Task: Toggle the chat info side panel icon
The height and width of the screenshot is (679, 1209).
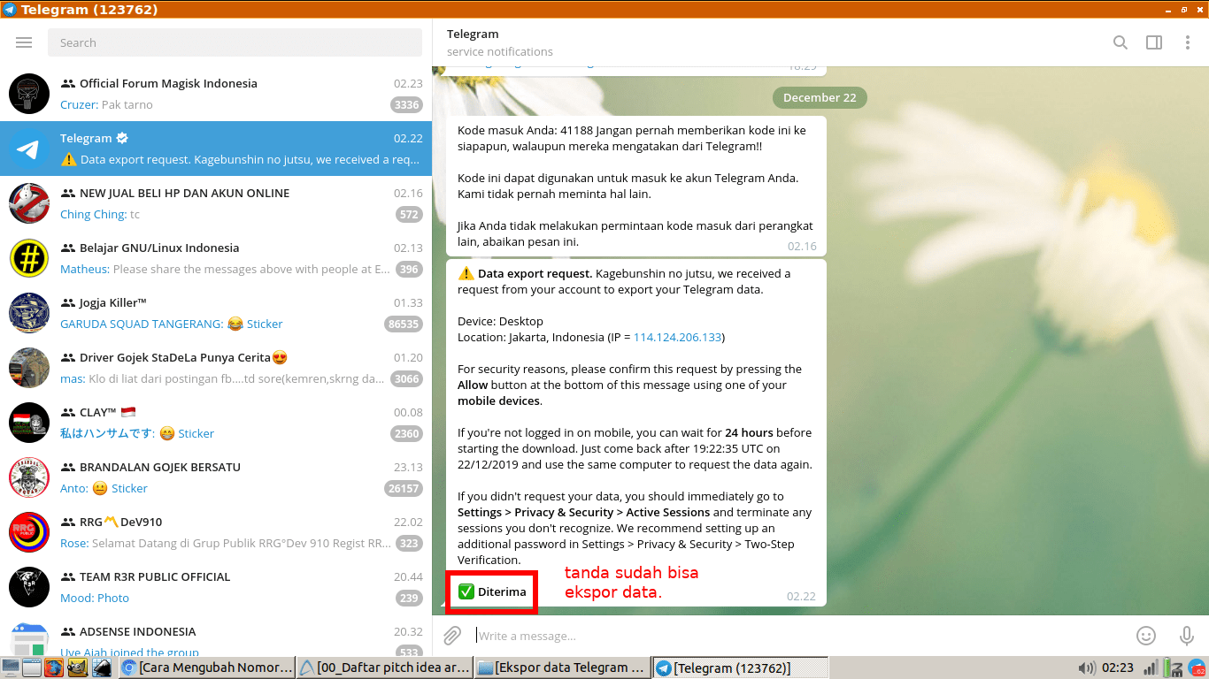Action: pos(1154,42)
